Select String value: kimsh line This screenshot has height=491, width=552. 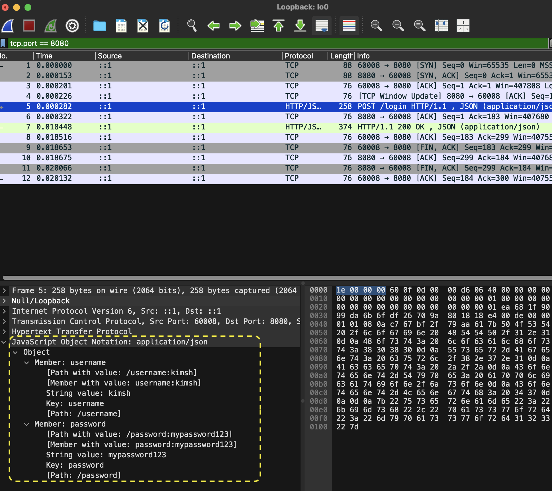pyautogui.click(x=88, y=393)
